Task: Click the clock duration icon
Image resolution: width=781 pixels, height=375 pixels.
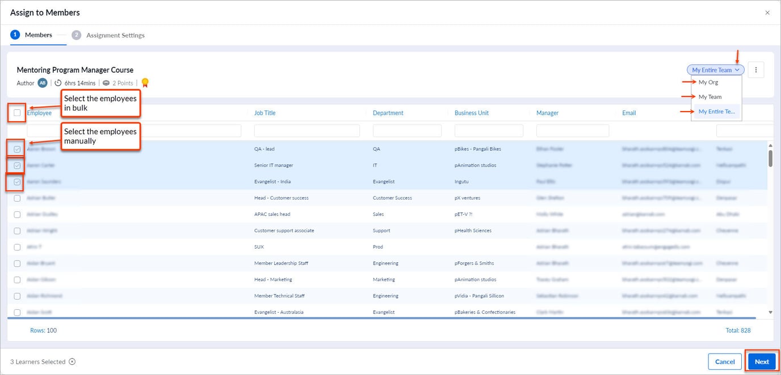Action: pyautogui.click(x=58, y=83)
